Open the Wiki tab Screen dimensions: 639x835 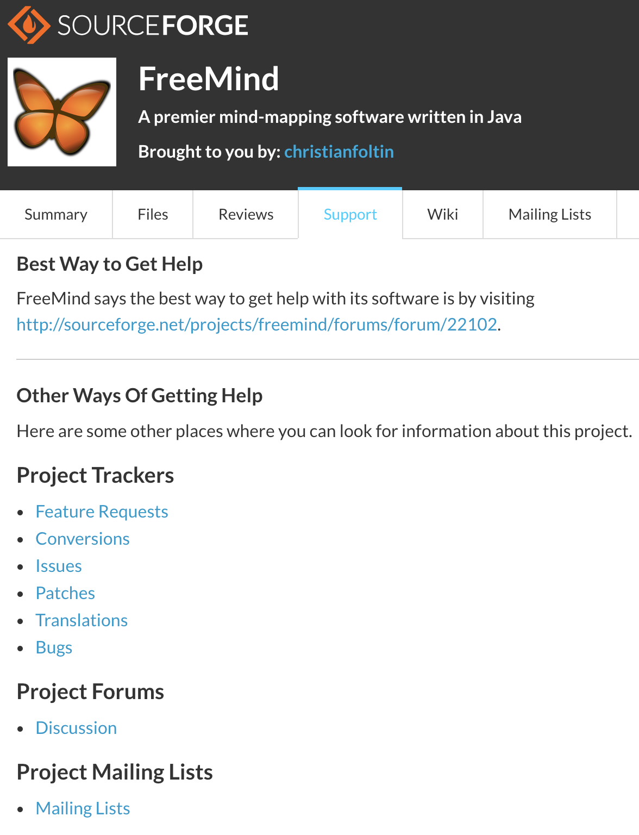point(442,214)
